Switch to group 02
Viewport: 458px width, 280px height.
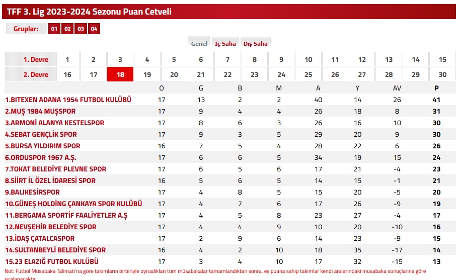[x=67, y=29]
